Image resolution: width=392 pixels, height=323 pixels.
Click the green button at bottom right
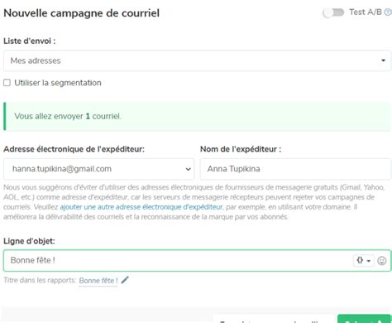[364, 319]
